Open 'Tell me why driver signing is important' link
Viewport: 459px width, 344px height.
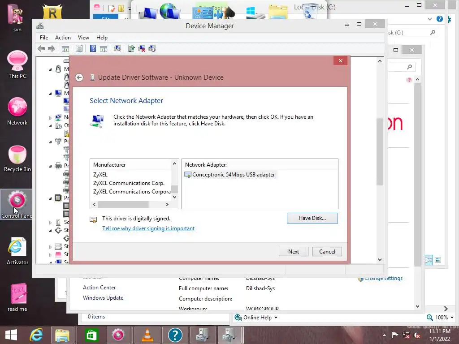click(x=148, y=228)
